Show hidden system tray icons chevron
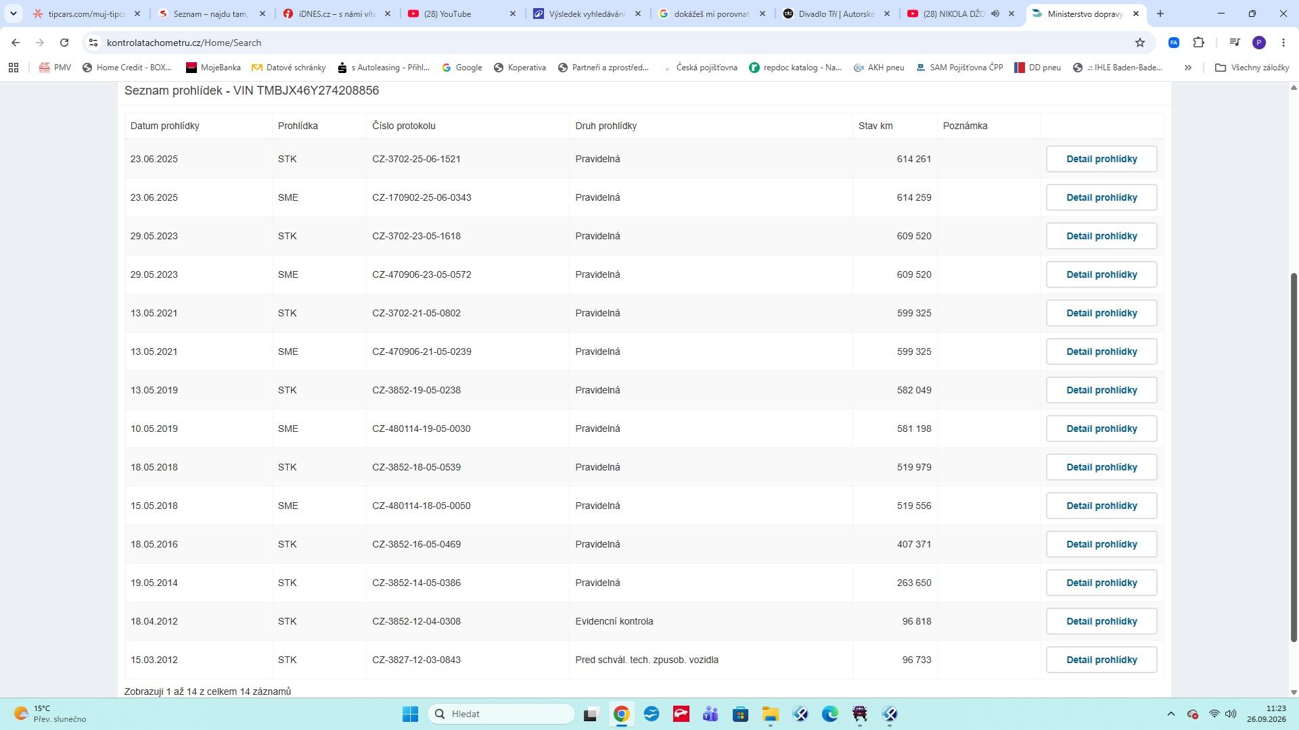The image size is (1299, 730). [x=1171, y=714]
